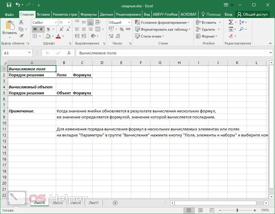
Task: Expand Форматировать как таблицу menu
Action: point(163,29)
